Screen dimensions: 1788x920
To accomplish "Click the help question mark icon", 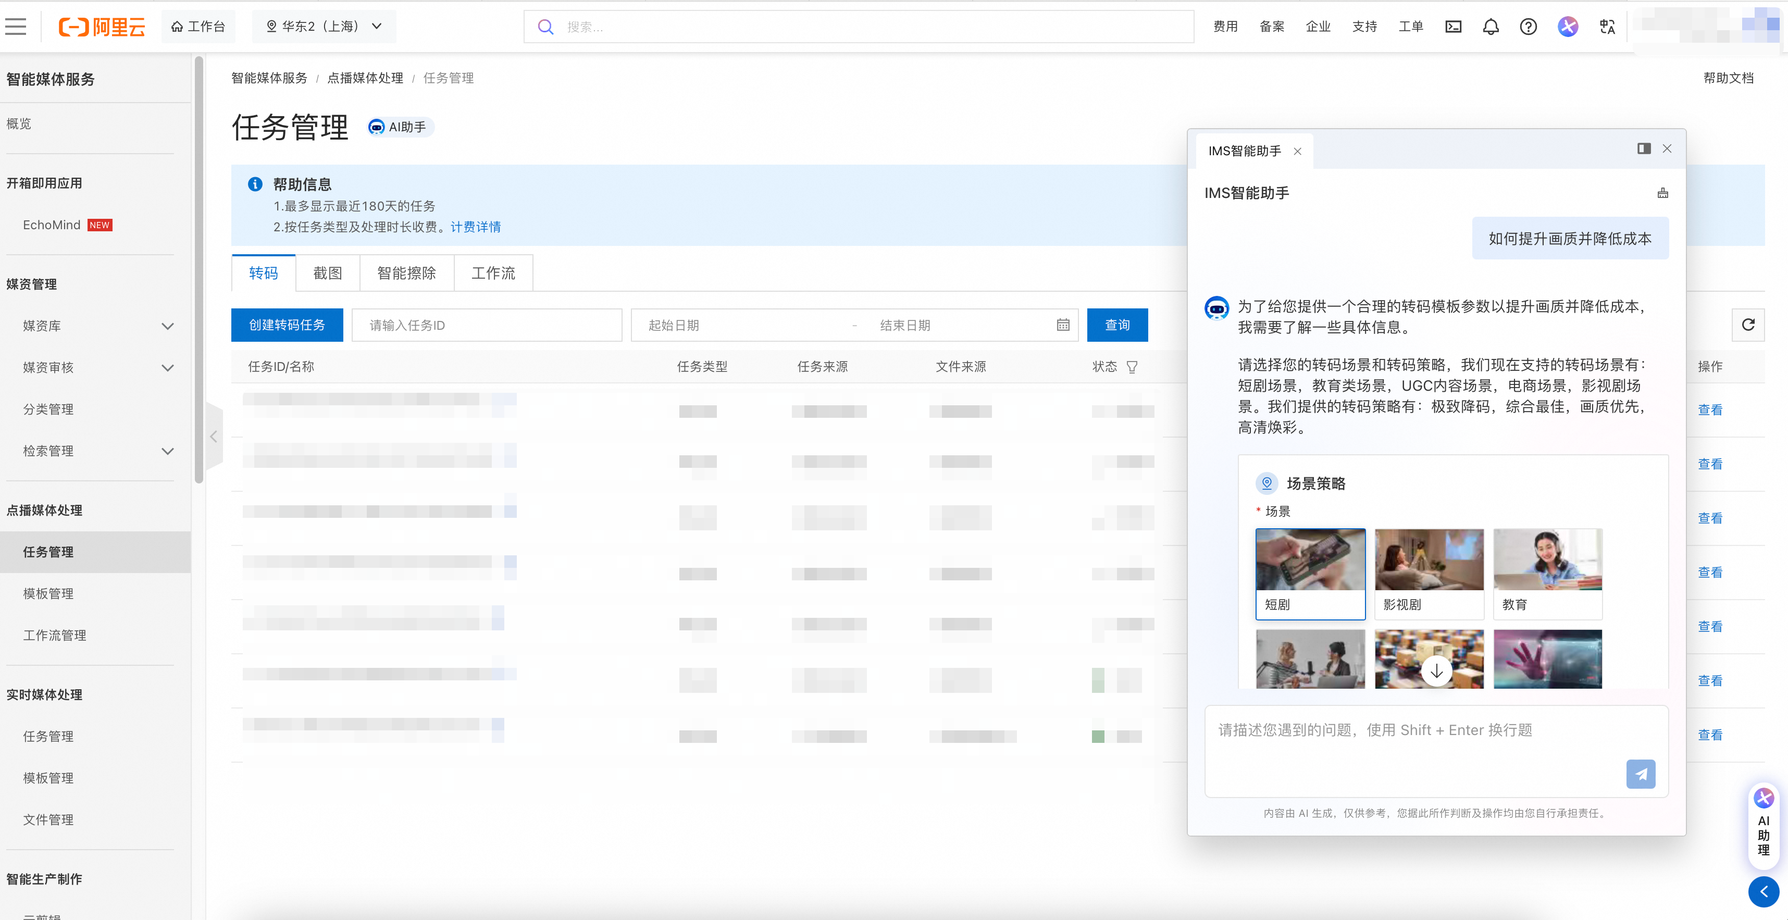I will tap(1528, 27).
